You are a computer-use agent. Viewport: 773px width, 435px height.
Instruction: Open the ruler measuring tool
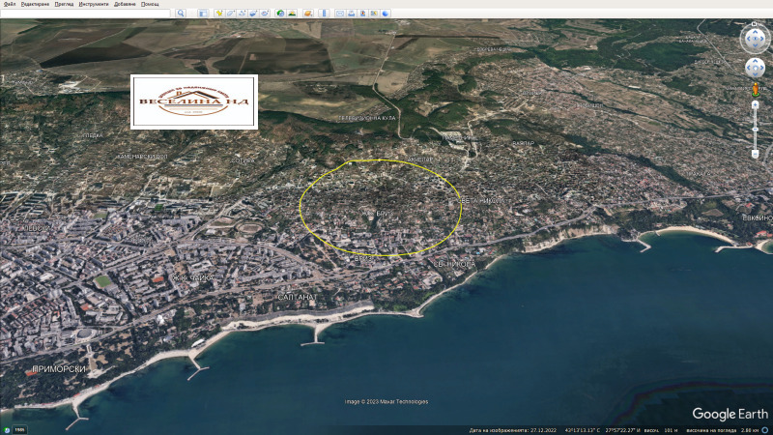tap(324, 14)
